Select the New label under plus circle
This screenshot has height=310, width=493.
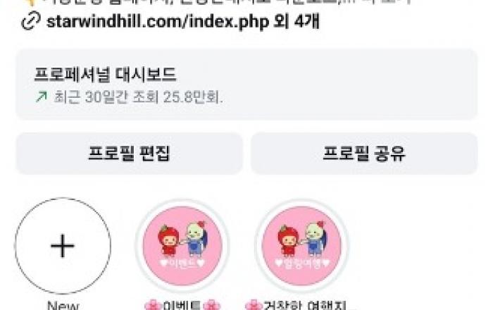pyautogui.click(x=63, y=306)
